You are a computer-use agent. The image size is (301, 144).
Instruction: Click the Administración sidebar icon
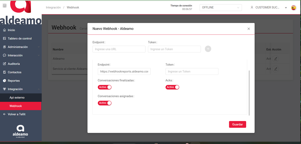(x=5, y=47)
